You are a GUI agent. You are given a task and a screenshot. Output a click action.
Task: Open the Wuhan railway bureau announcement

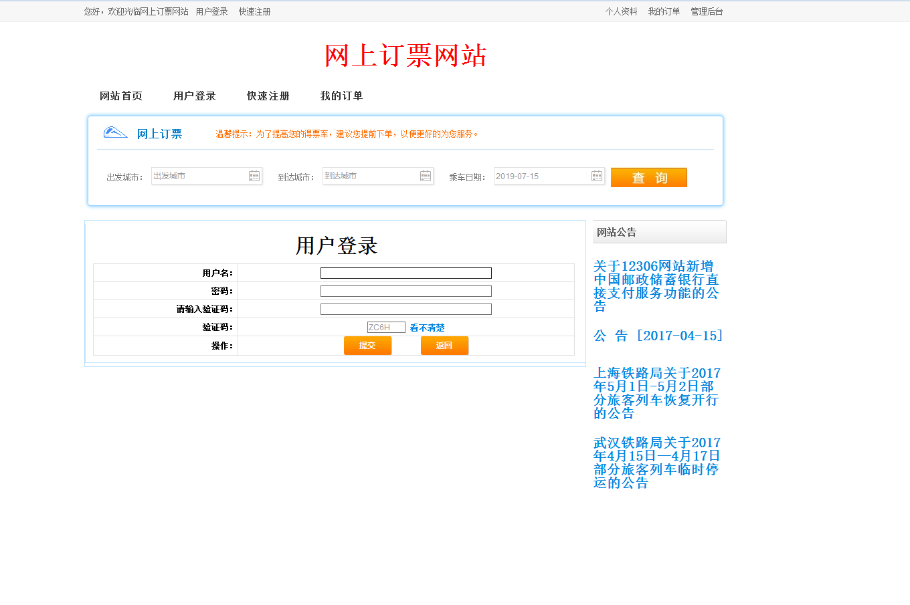tap(656, 463)
